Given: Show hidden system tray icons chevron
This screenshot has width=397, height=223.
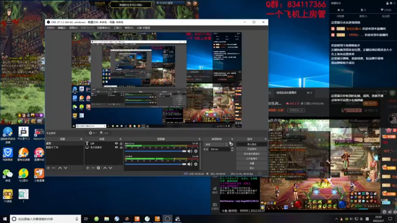Looking at the screenshot, I should (x=336, y=219).
